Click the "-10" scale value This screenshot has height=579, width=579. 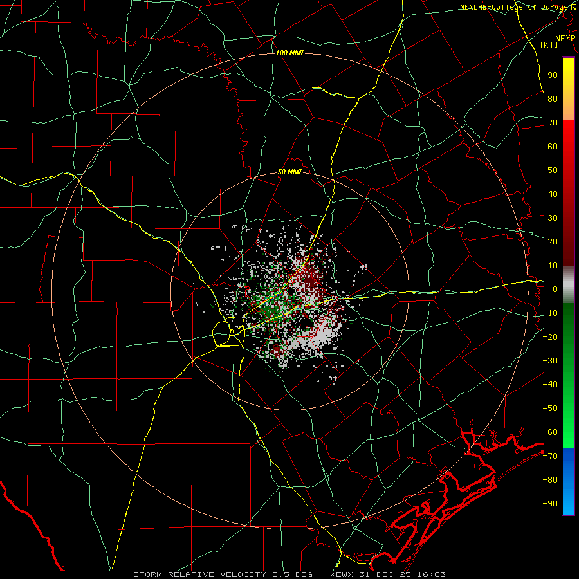(x=550, y=313)
